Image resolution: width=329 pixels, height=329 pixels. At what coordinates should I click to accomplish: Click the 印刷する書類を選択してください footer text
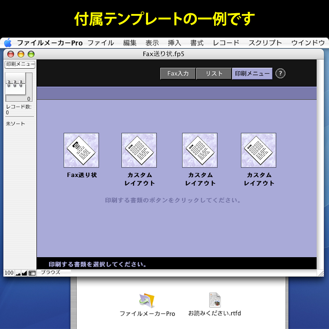tap(98, 264)
